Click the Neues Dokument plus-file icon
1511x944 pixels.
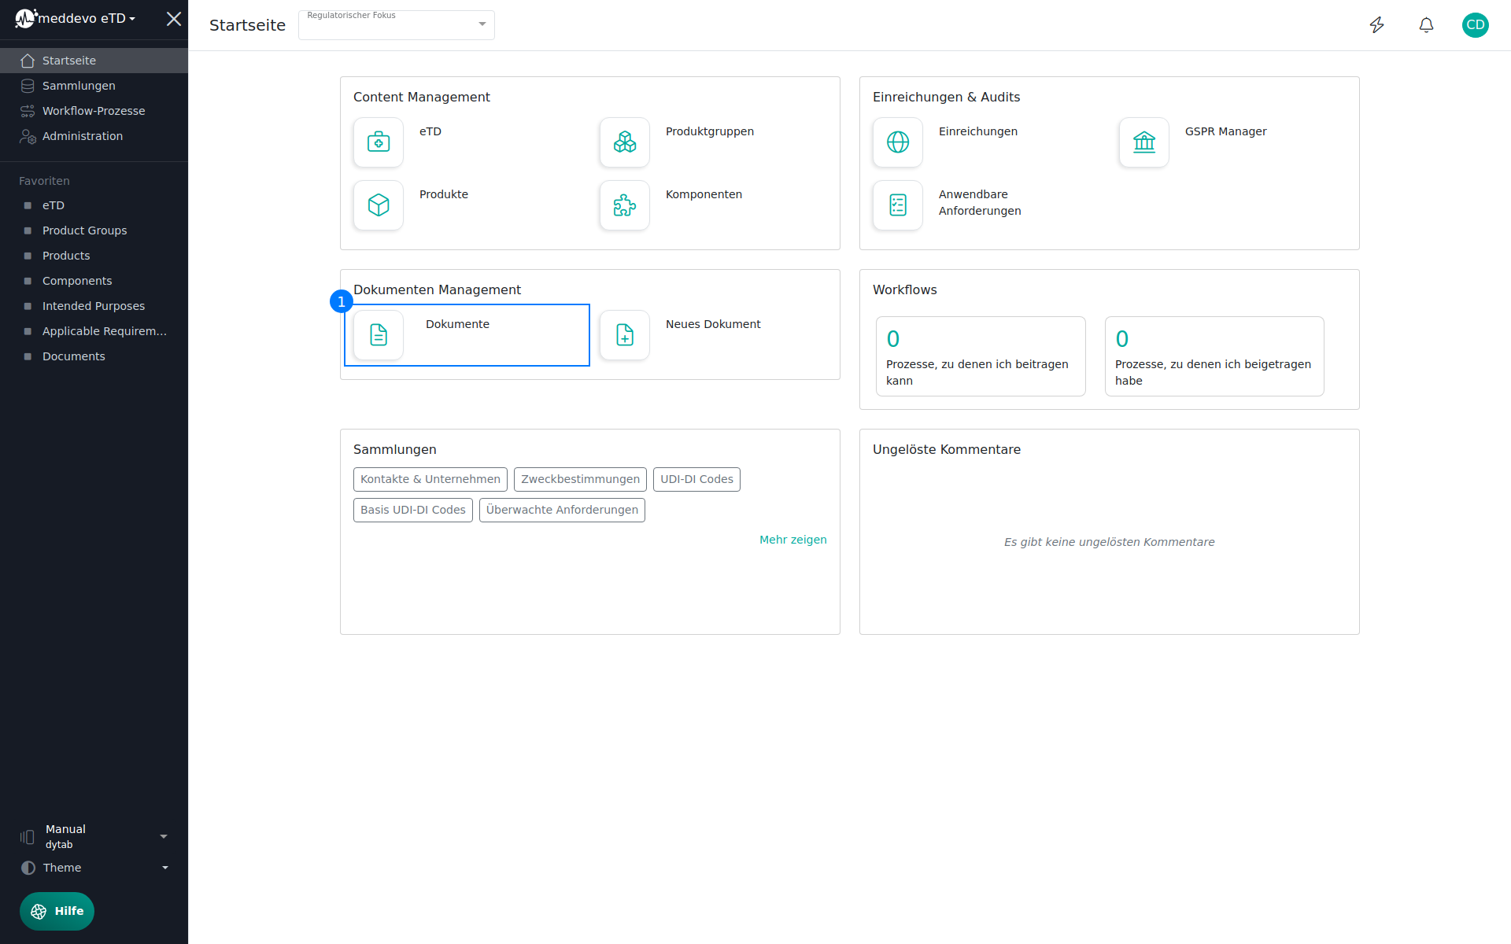click(x=625, y=335)
